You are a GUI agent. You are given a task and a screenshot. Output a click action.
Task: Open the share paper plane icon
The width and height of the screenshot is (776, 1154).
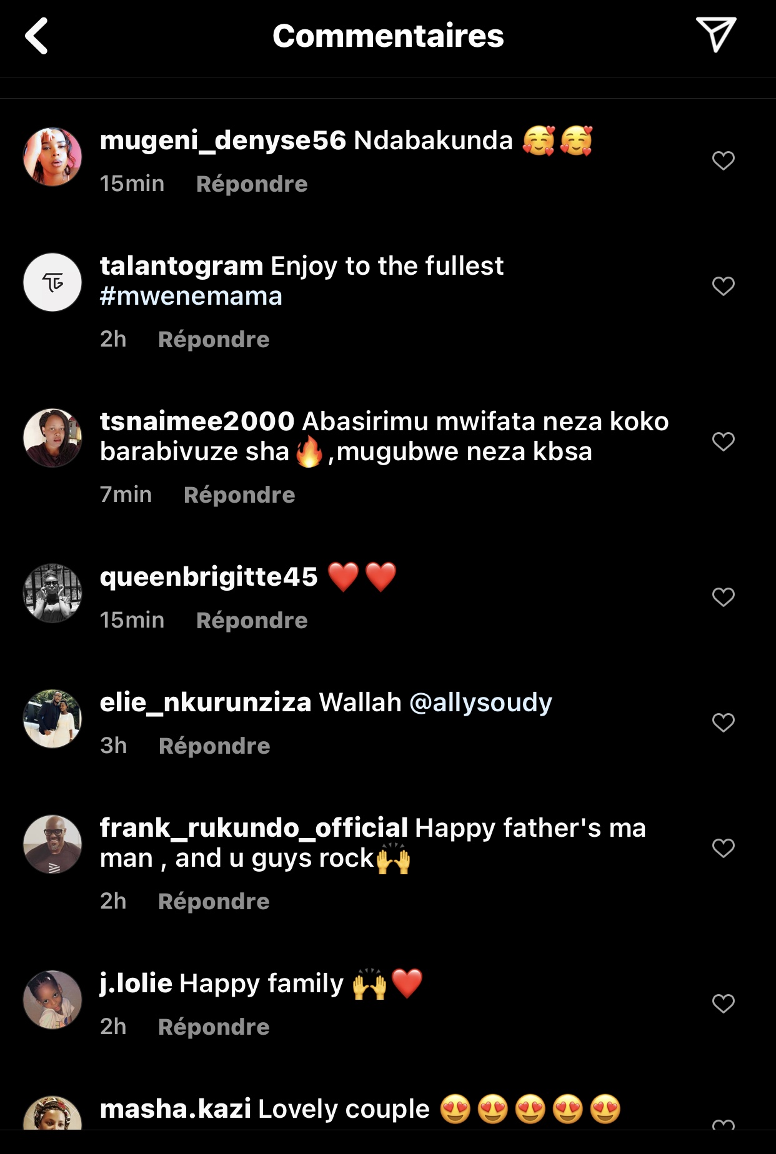(715, 34)
